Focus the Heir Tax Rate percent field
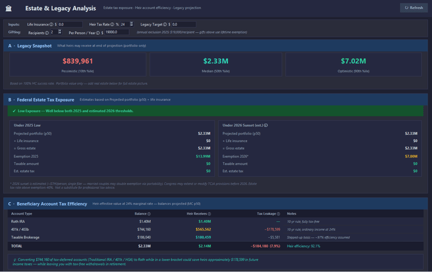Viewport: 432px width, 272px height. [x=125, y=24]
